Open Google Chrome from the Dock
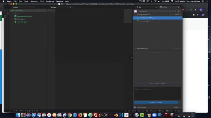211x118 pixels. click(x=70, y=115)
